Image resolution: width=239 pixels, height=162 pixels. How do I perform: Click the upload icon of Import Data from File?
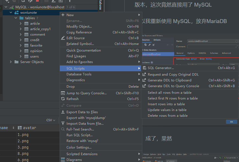(x=63, y=123)
